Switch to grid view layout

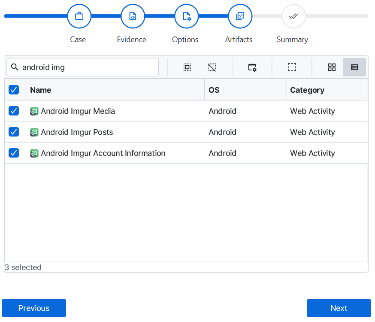point(332,67)
